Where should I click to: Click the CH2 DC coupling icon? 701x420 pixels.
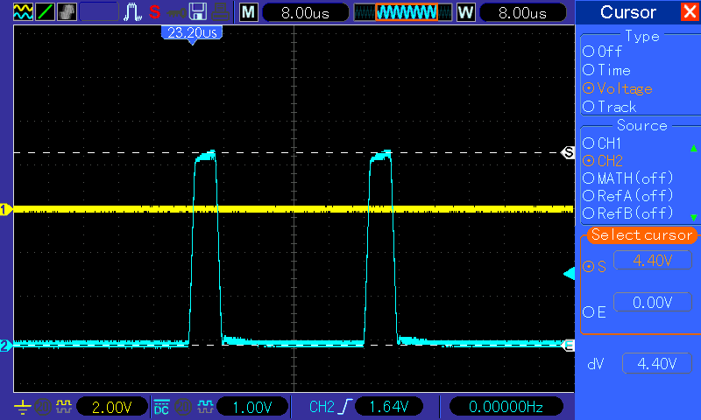161,407
